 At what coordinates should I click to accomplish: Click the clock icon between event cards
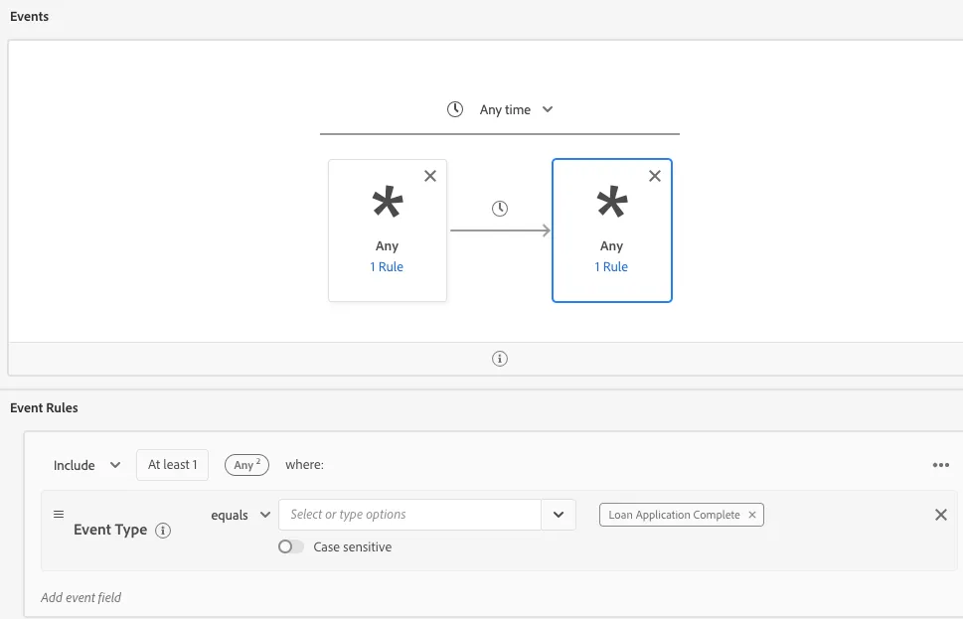click(500, 209)
